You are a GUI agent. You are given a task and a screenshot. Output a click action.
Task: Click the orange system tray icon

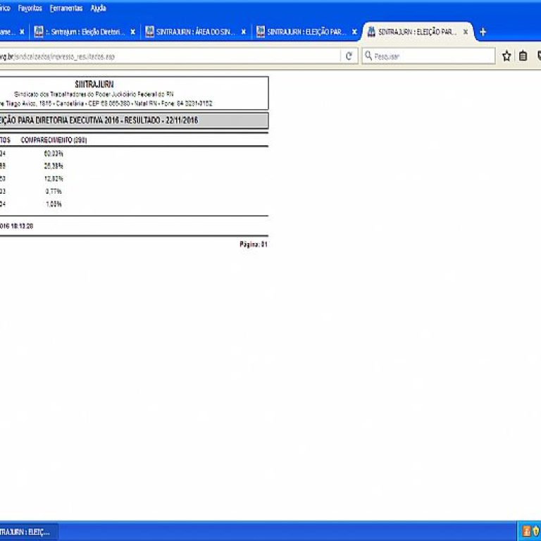click(527, 531)
